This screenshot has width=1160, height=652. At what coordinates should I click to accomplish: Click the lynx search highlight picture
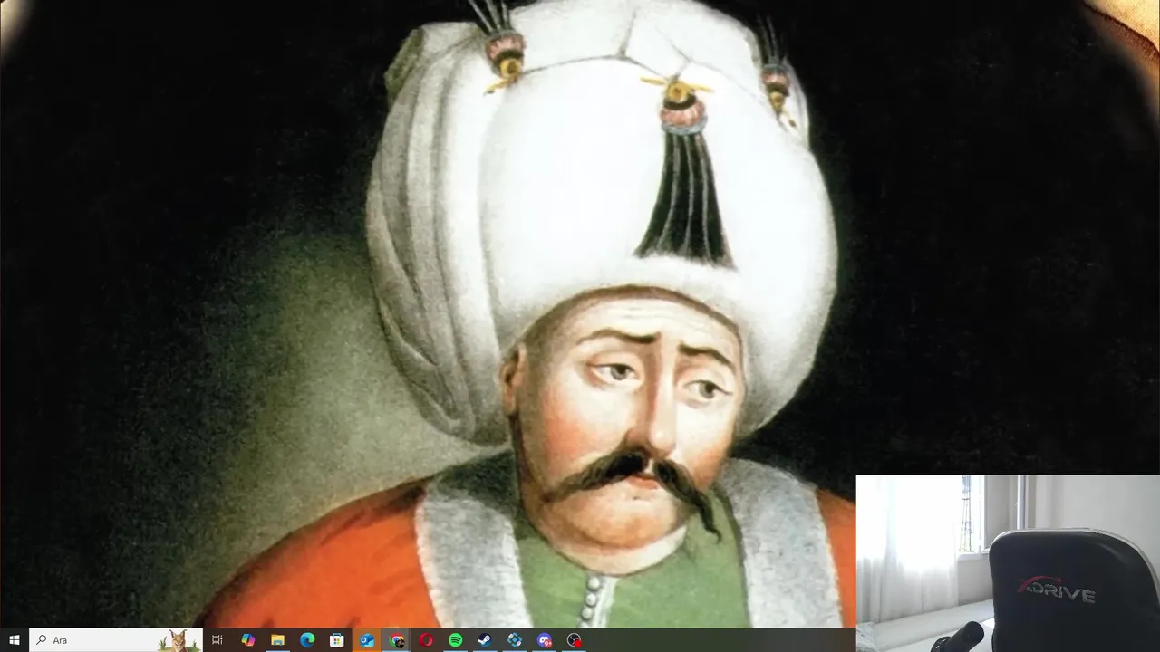(x=178, y=640)
